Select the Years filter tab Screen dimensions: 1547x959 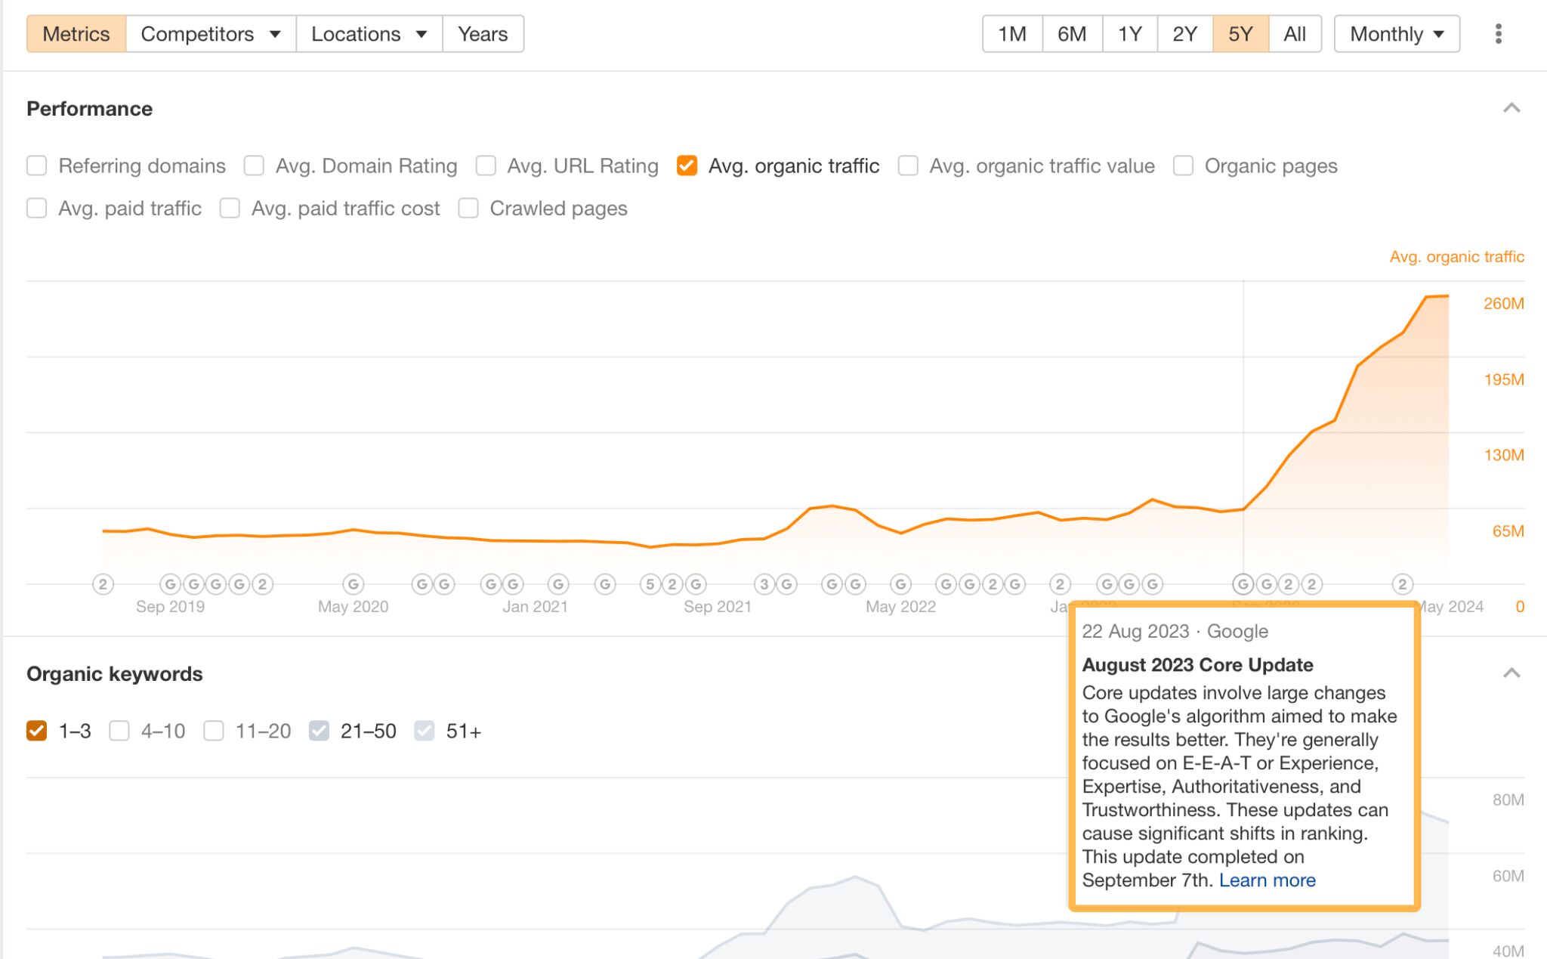click(x=483, y=33)
